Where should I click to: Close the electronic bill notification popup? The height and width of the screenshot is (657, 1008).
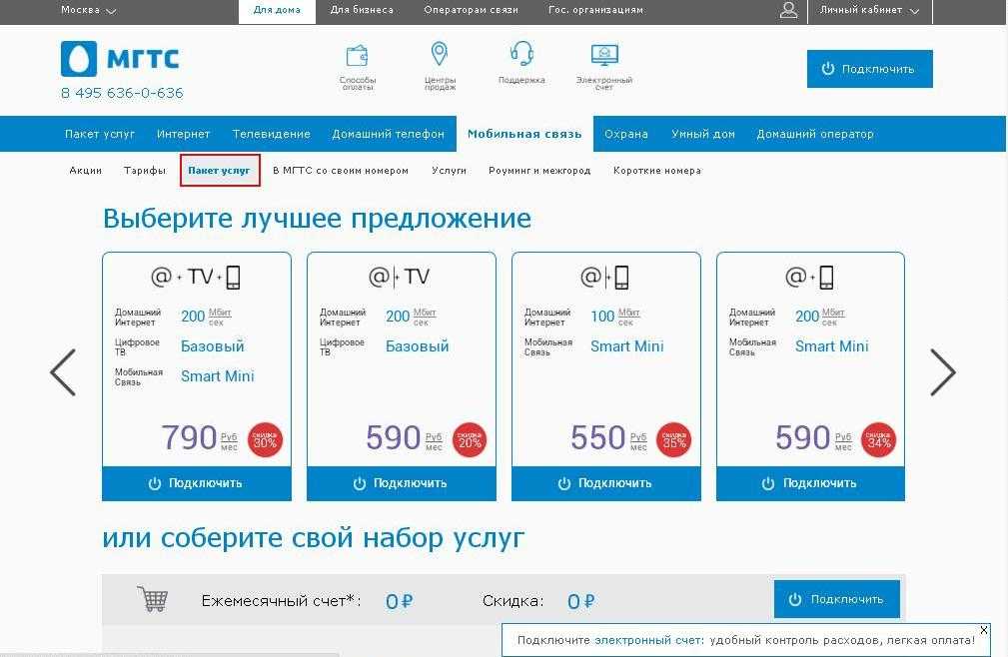pos(984,630)
